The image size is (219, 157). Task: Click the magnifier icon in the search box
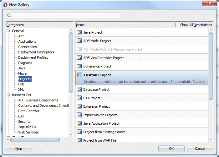pyautogui.click(x=9, y=15)
